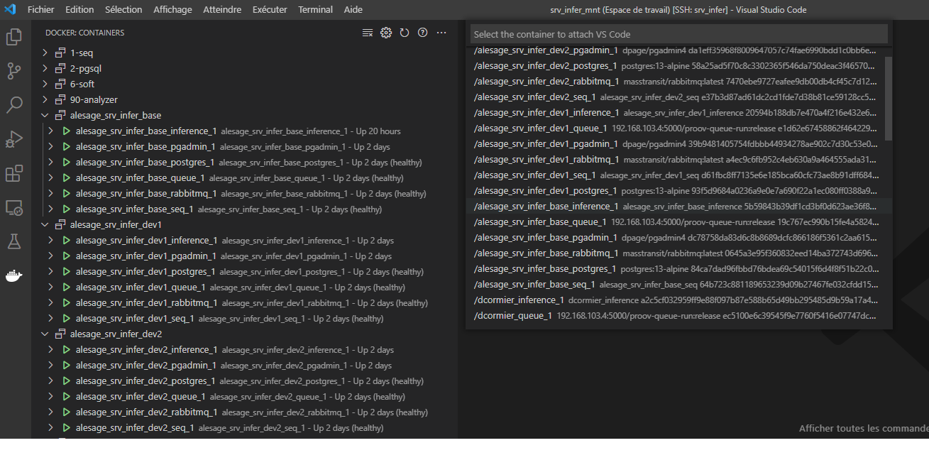Open the Affichage menu
This screenshot has height=460, width=929.
(x=172, y=9)
